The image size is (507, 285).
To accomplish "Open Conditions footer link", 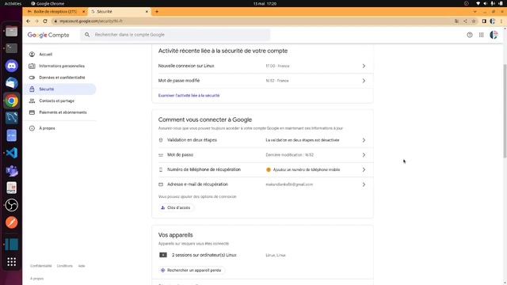I will 65,266.
